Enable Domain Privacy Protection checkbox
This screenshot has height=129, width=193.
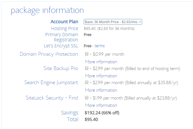[87, 54]
